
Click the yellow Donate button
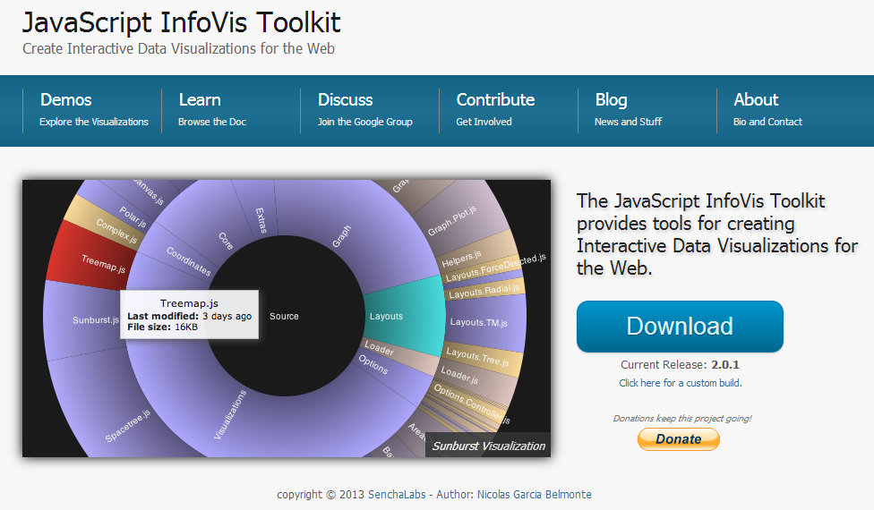679,438
